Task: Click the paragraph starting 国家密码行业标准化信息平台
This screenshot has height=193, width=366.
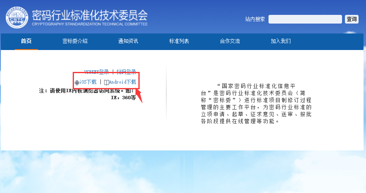Action: (256, 103)
